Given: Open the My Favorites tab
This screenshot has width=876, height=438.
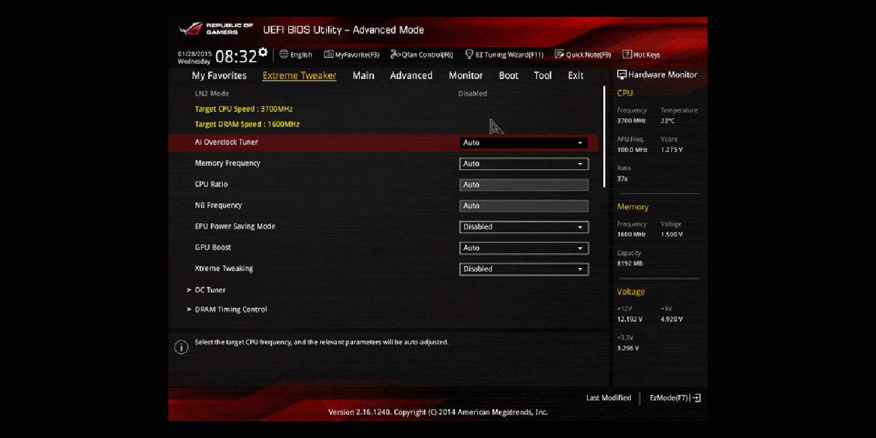Looking at the screenshot, I should click(x=219, y=75).
